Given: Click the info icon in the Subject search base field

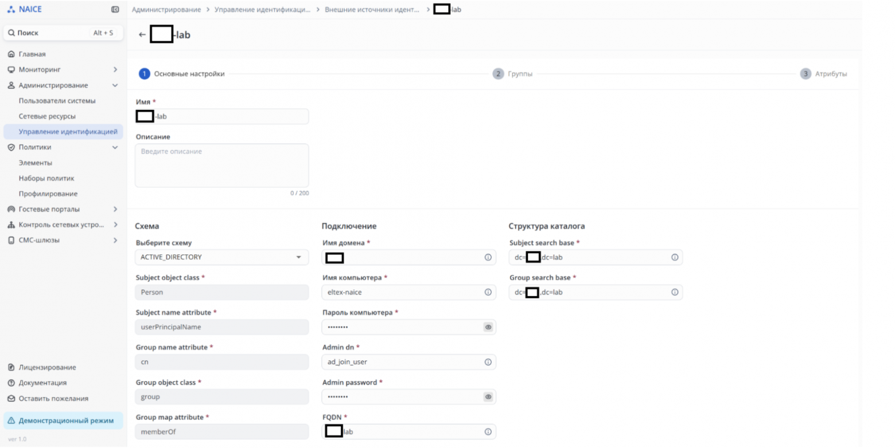Looking at the screenshot, I should click(x=675, y=258).
